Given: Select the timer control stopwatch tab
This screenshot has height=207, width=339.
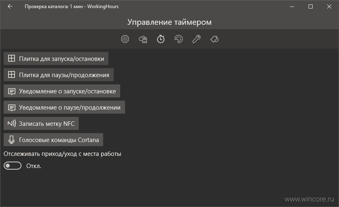Looking at the screenshot, I should (x=161, y=39).
